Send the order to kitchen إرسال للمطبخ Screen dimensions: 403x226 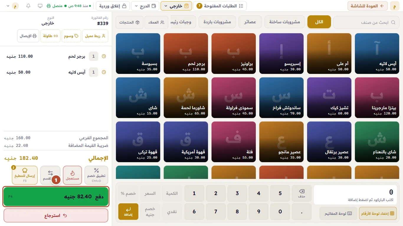[25, 175]
